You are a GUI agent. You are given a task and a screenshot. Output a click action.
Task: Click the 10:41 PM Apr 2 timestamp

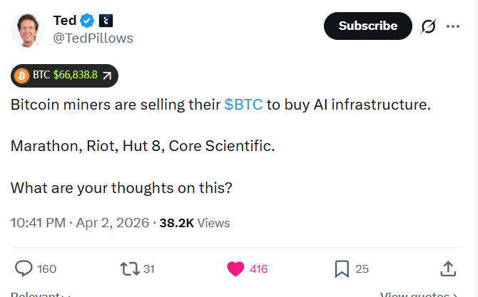click(80, 223)
